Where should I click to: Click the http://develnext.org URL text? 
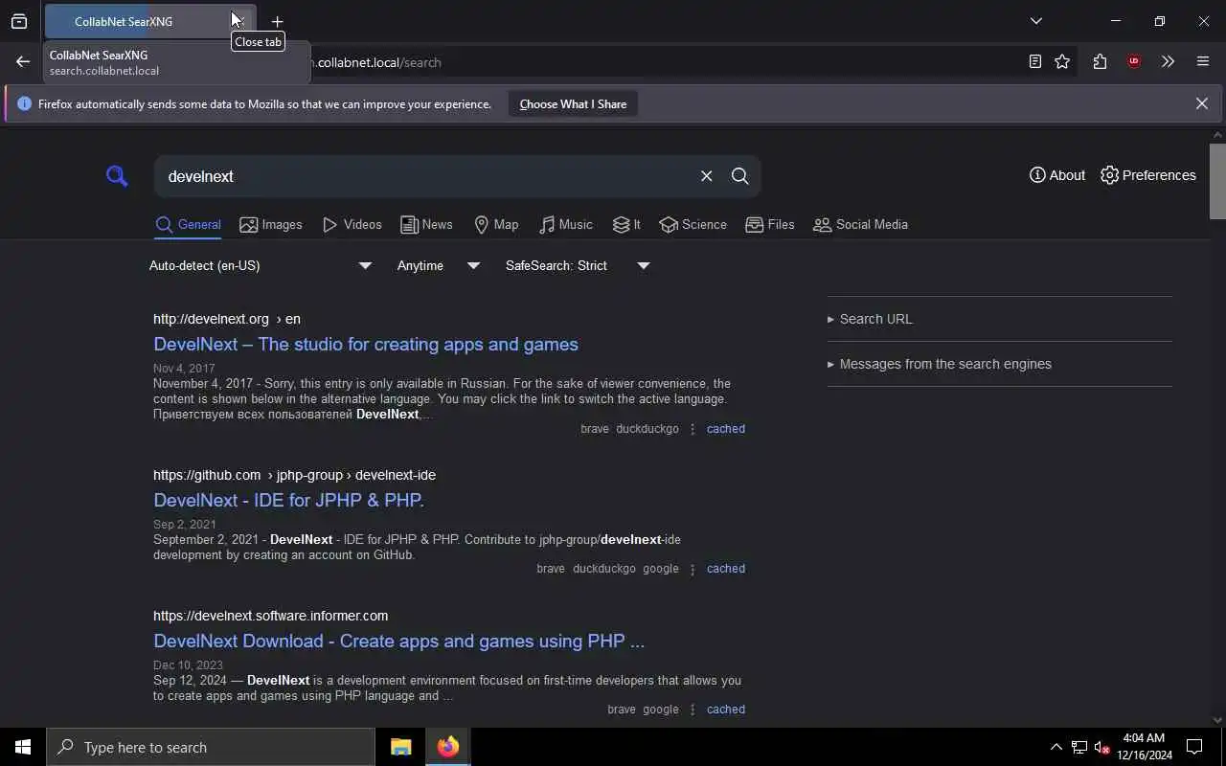tap(211, 319)
